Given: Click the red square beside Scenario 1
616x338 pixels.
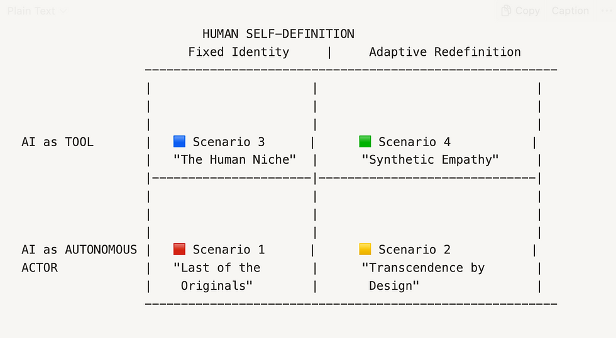Looking at the screenshot, I should (x=180, y=250).
